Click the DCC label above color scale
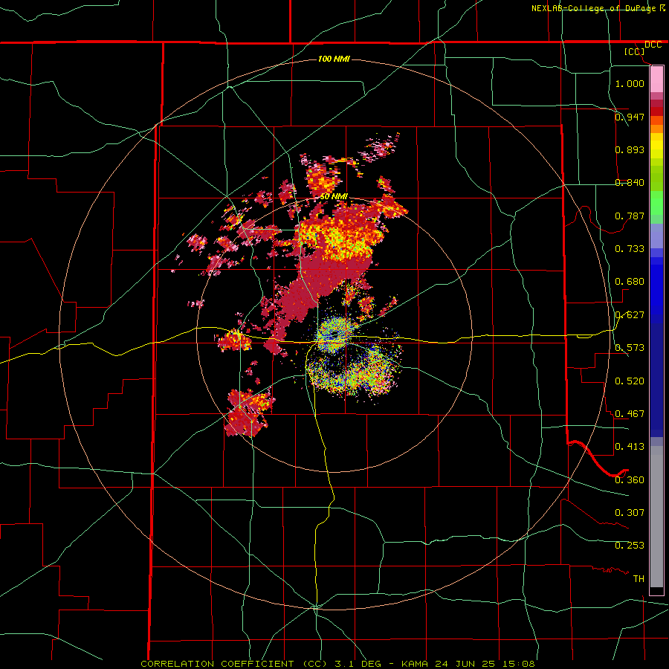669x669 pixels. click(x=653, y=45)
